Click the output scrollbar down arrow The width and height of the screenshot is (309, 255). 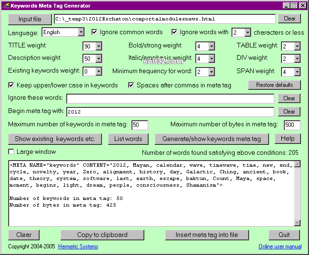click(x=297, y=223)
